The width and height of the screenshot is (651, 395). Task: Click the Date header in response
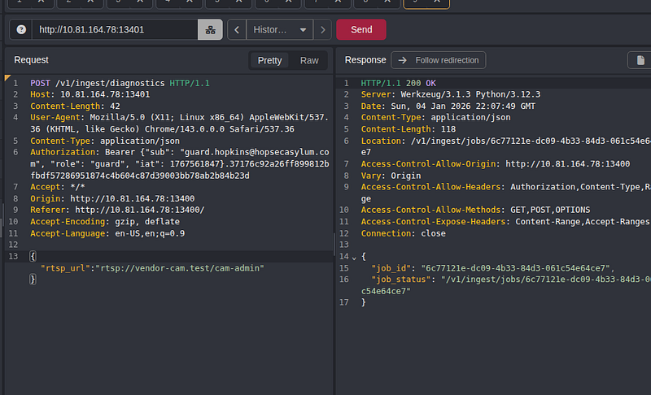click(x=448, y=106)
